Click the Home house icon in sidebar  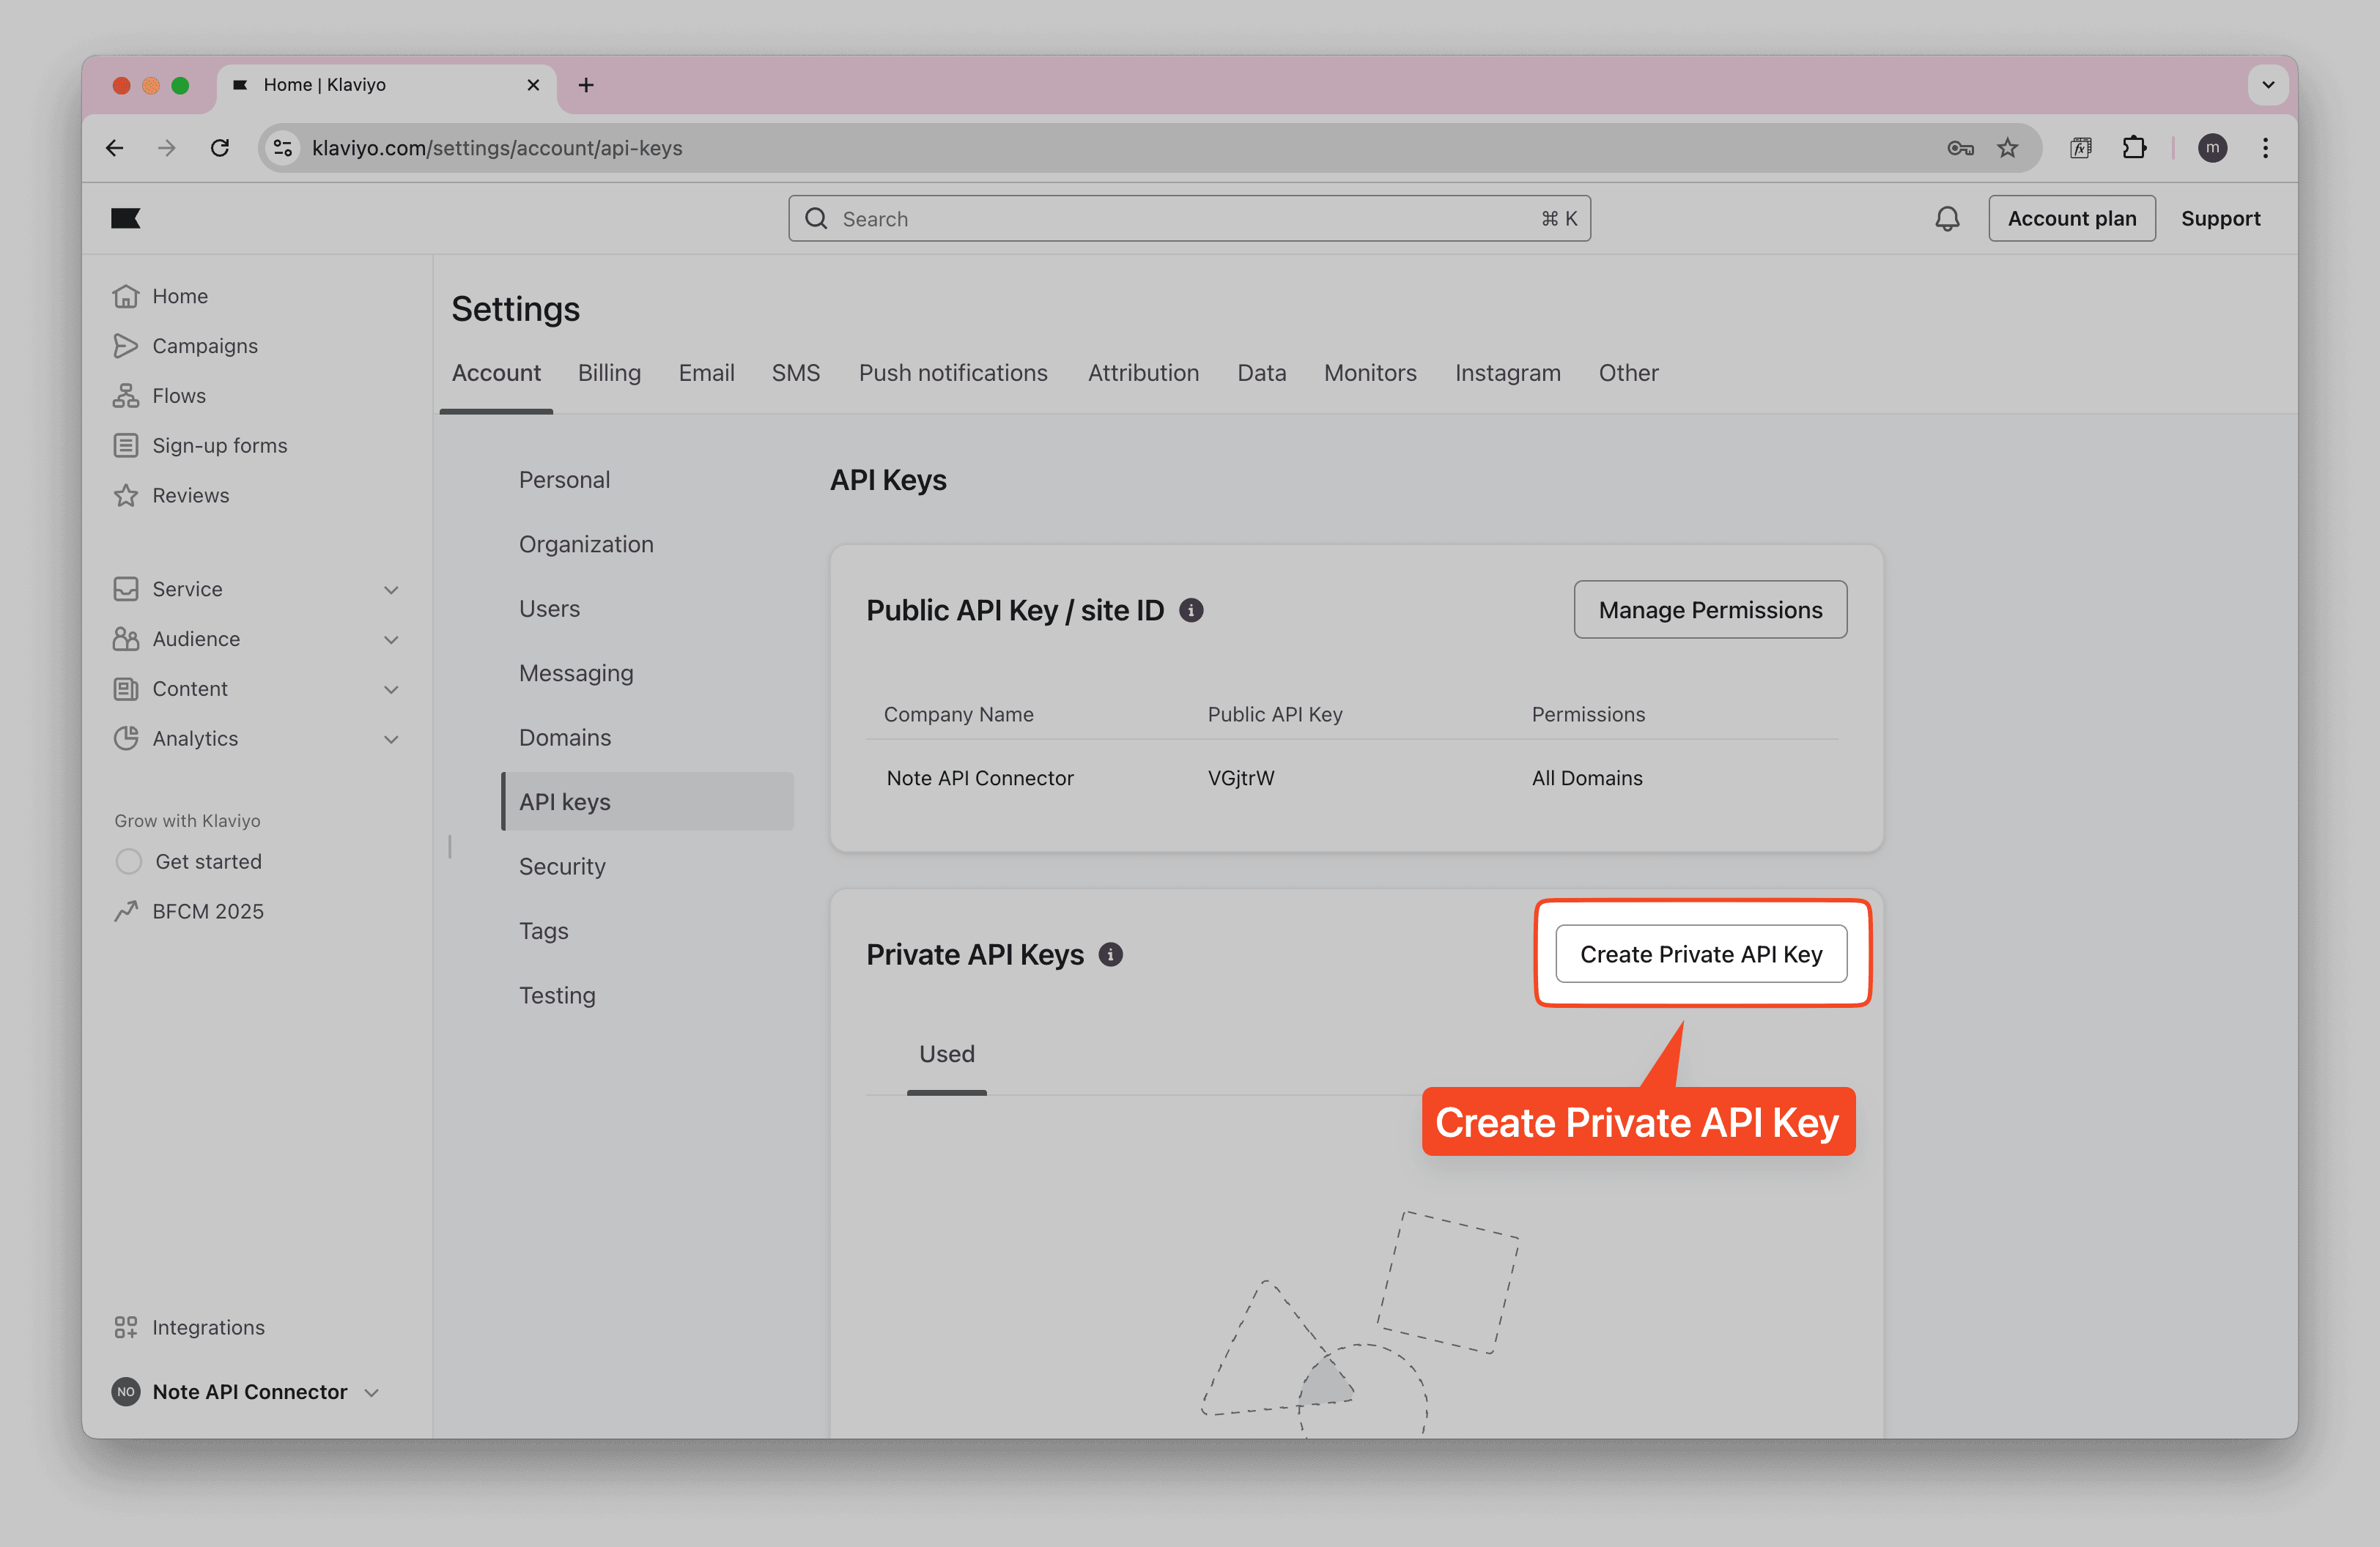tap(126, 296)
